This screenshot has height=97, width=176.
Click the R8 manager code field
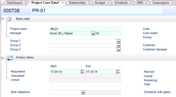pyautogui.click(x=108, y=33)
